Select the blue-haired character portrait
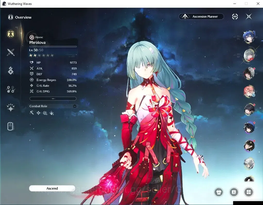The height and width of the screenshot is (205, 263). point(249,37)
